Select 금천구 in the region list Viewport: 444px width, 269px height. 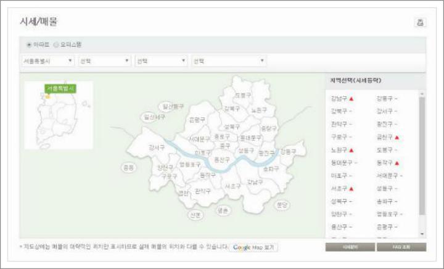(384, 137)
